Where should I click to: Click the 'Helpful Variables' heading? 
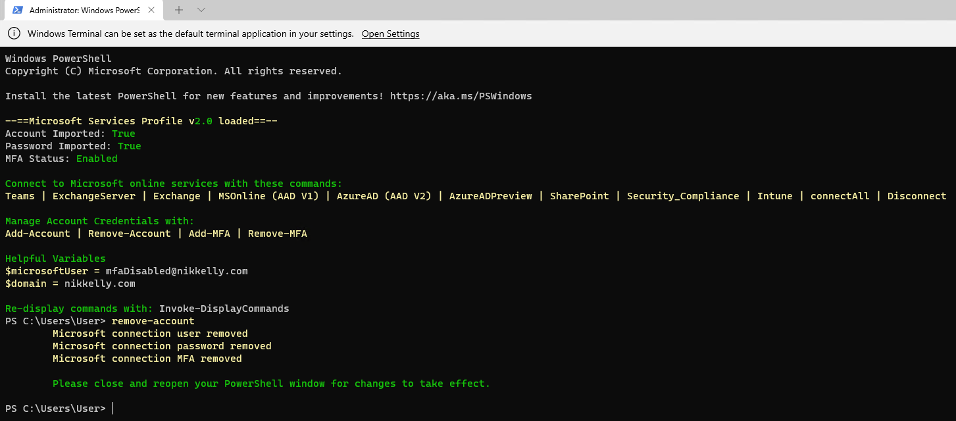55,259
